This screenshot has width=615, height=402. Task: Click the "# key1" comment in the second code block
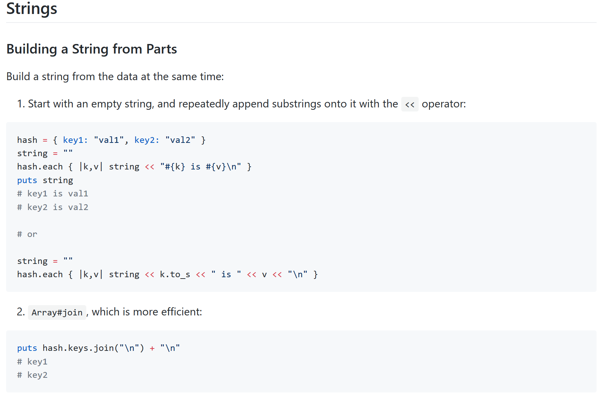click(x=32, y=362)
